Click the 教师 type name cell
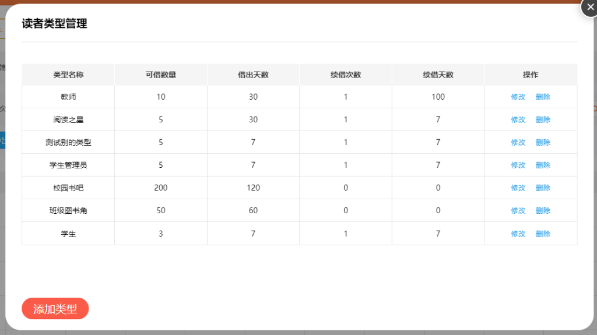 click(68, 97)
